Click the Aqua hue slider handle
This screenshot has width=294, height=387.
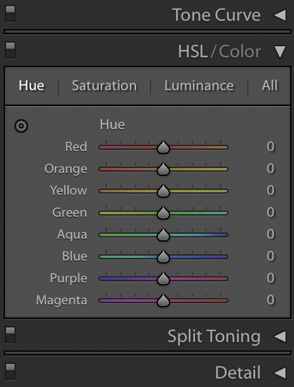point(163,235)
